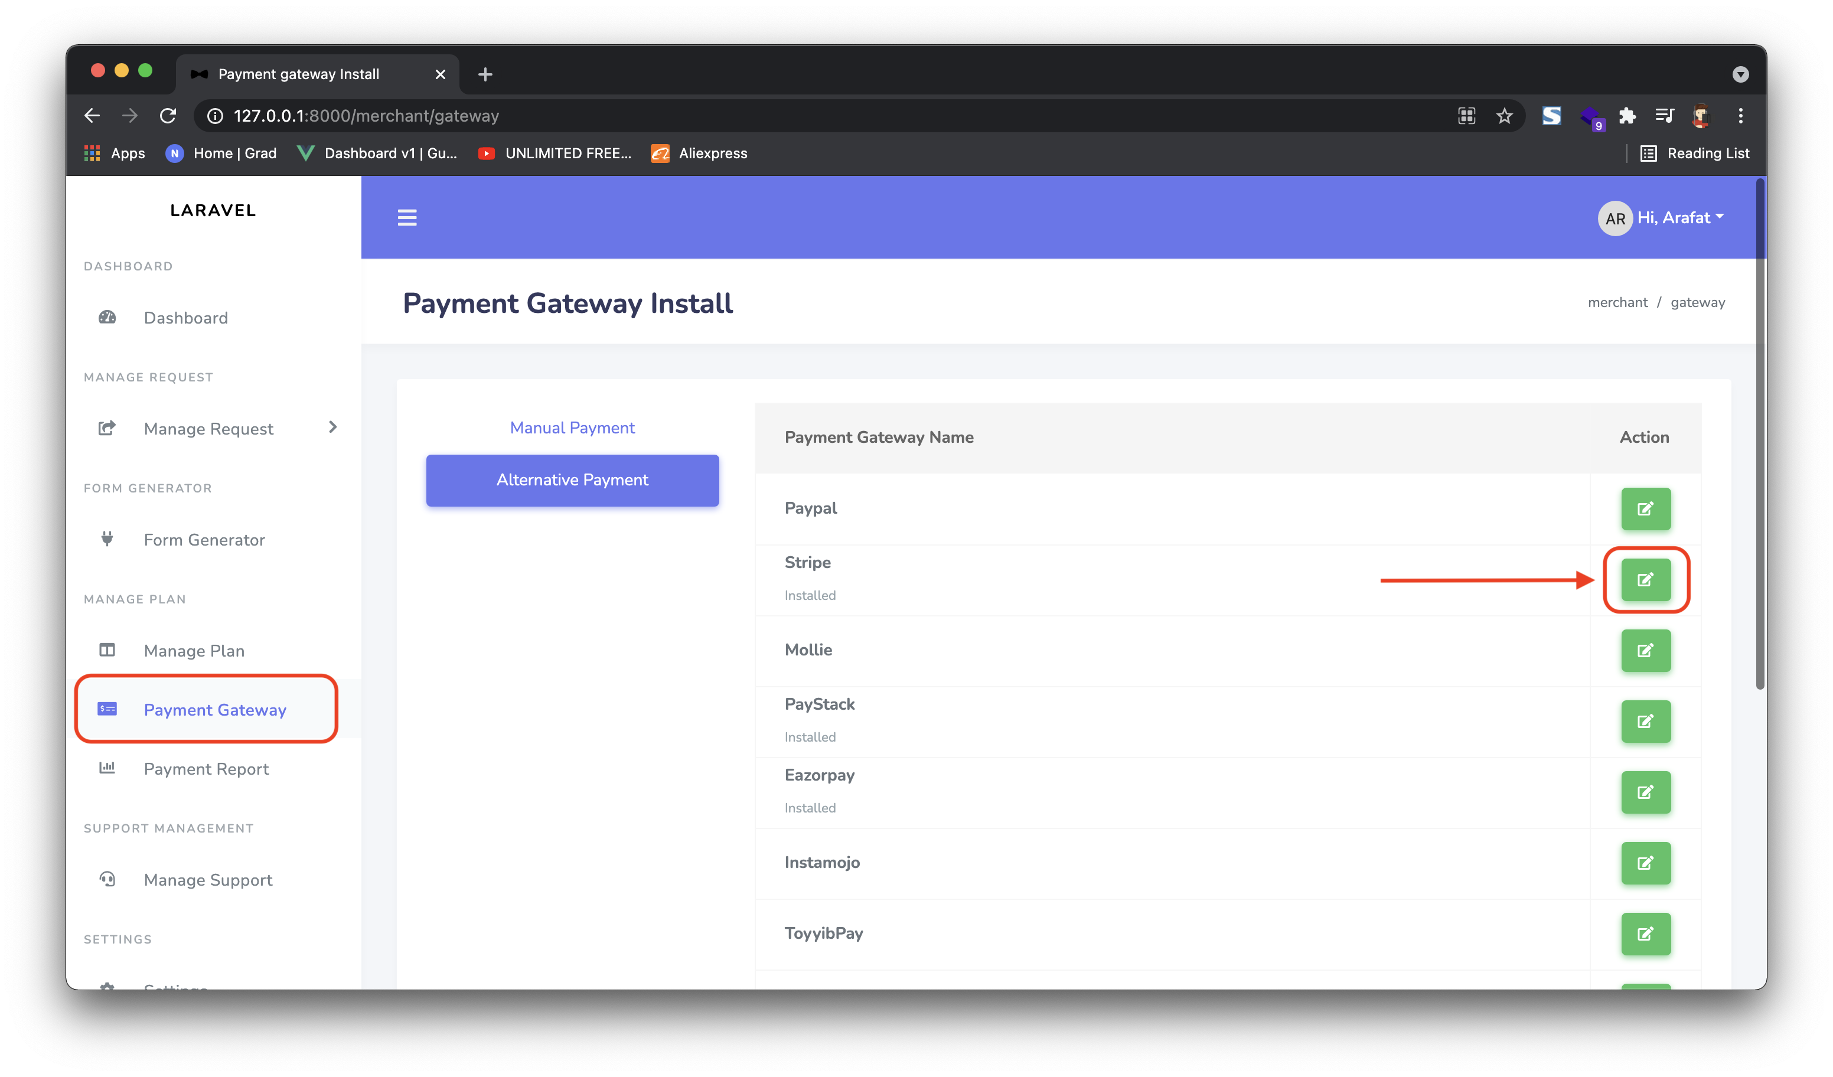
Task: Toggle the sidebar hamburger menu
Action: (407, 217)
